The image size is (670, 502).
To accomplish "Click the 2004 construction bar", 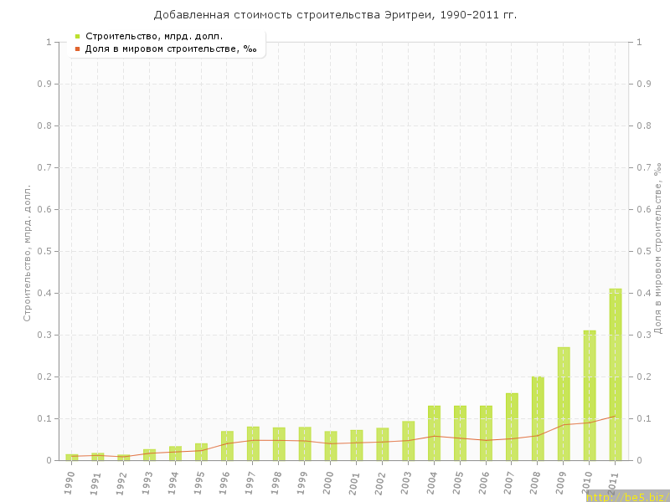I will click(434, 433).
